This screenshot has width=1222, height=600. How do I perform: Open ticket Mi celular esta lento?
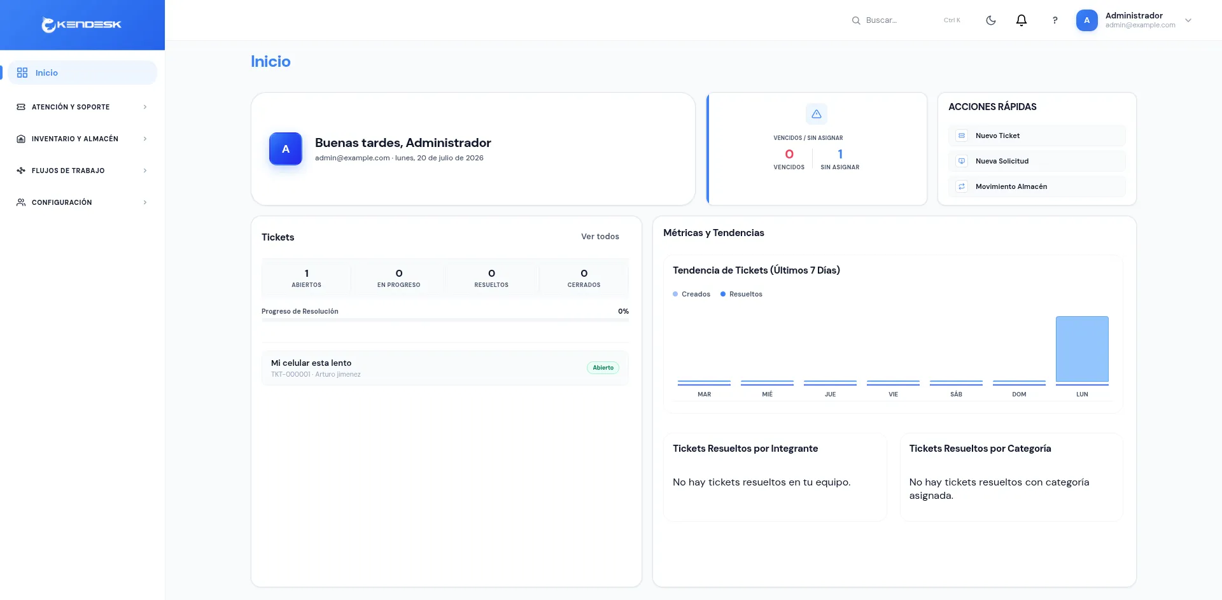click(x=445, y=368)
